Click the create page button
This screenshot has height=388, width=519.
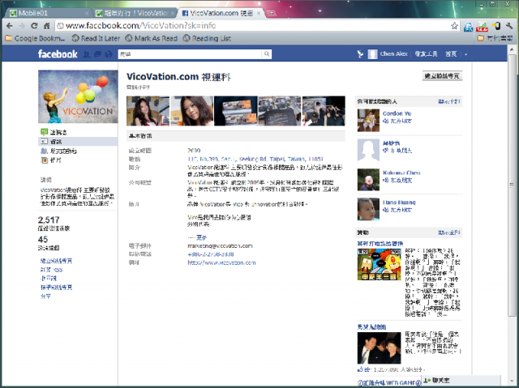coord(442,75)
